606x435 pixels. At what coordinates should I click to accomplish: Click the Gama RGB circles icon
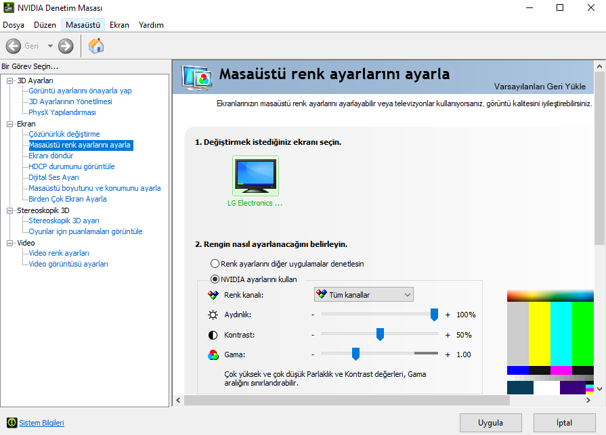click(x=213, y=354)
